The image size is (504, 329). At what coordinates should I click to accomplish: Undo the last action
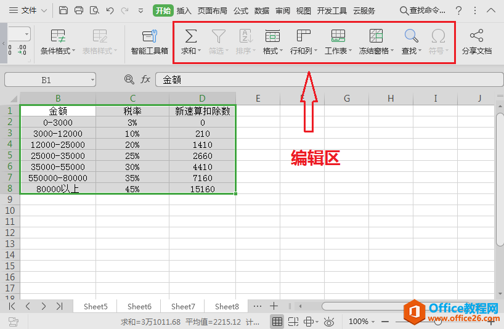110,10
